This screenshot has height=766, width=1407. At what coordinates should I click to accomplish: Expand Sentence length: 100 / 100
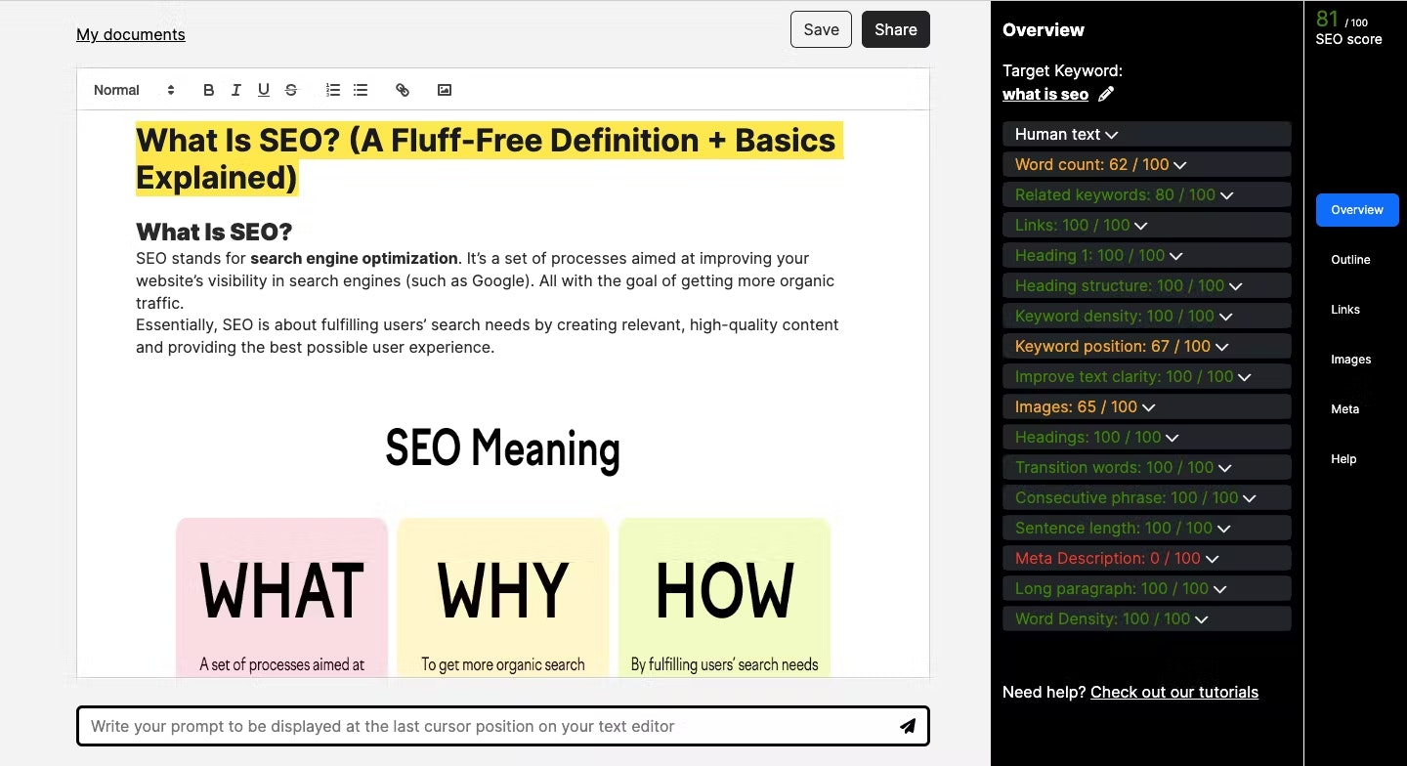[x=1147, y=528]
